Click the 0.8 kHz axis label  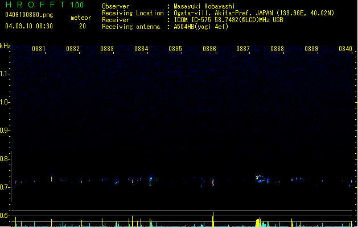[5, 159]
